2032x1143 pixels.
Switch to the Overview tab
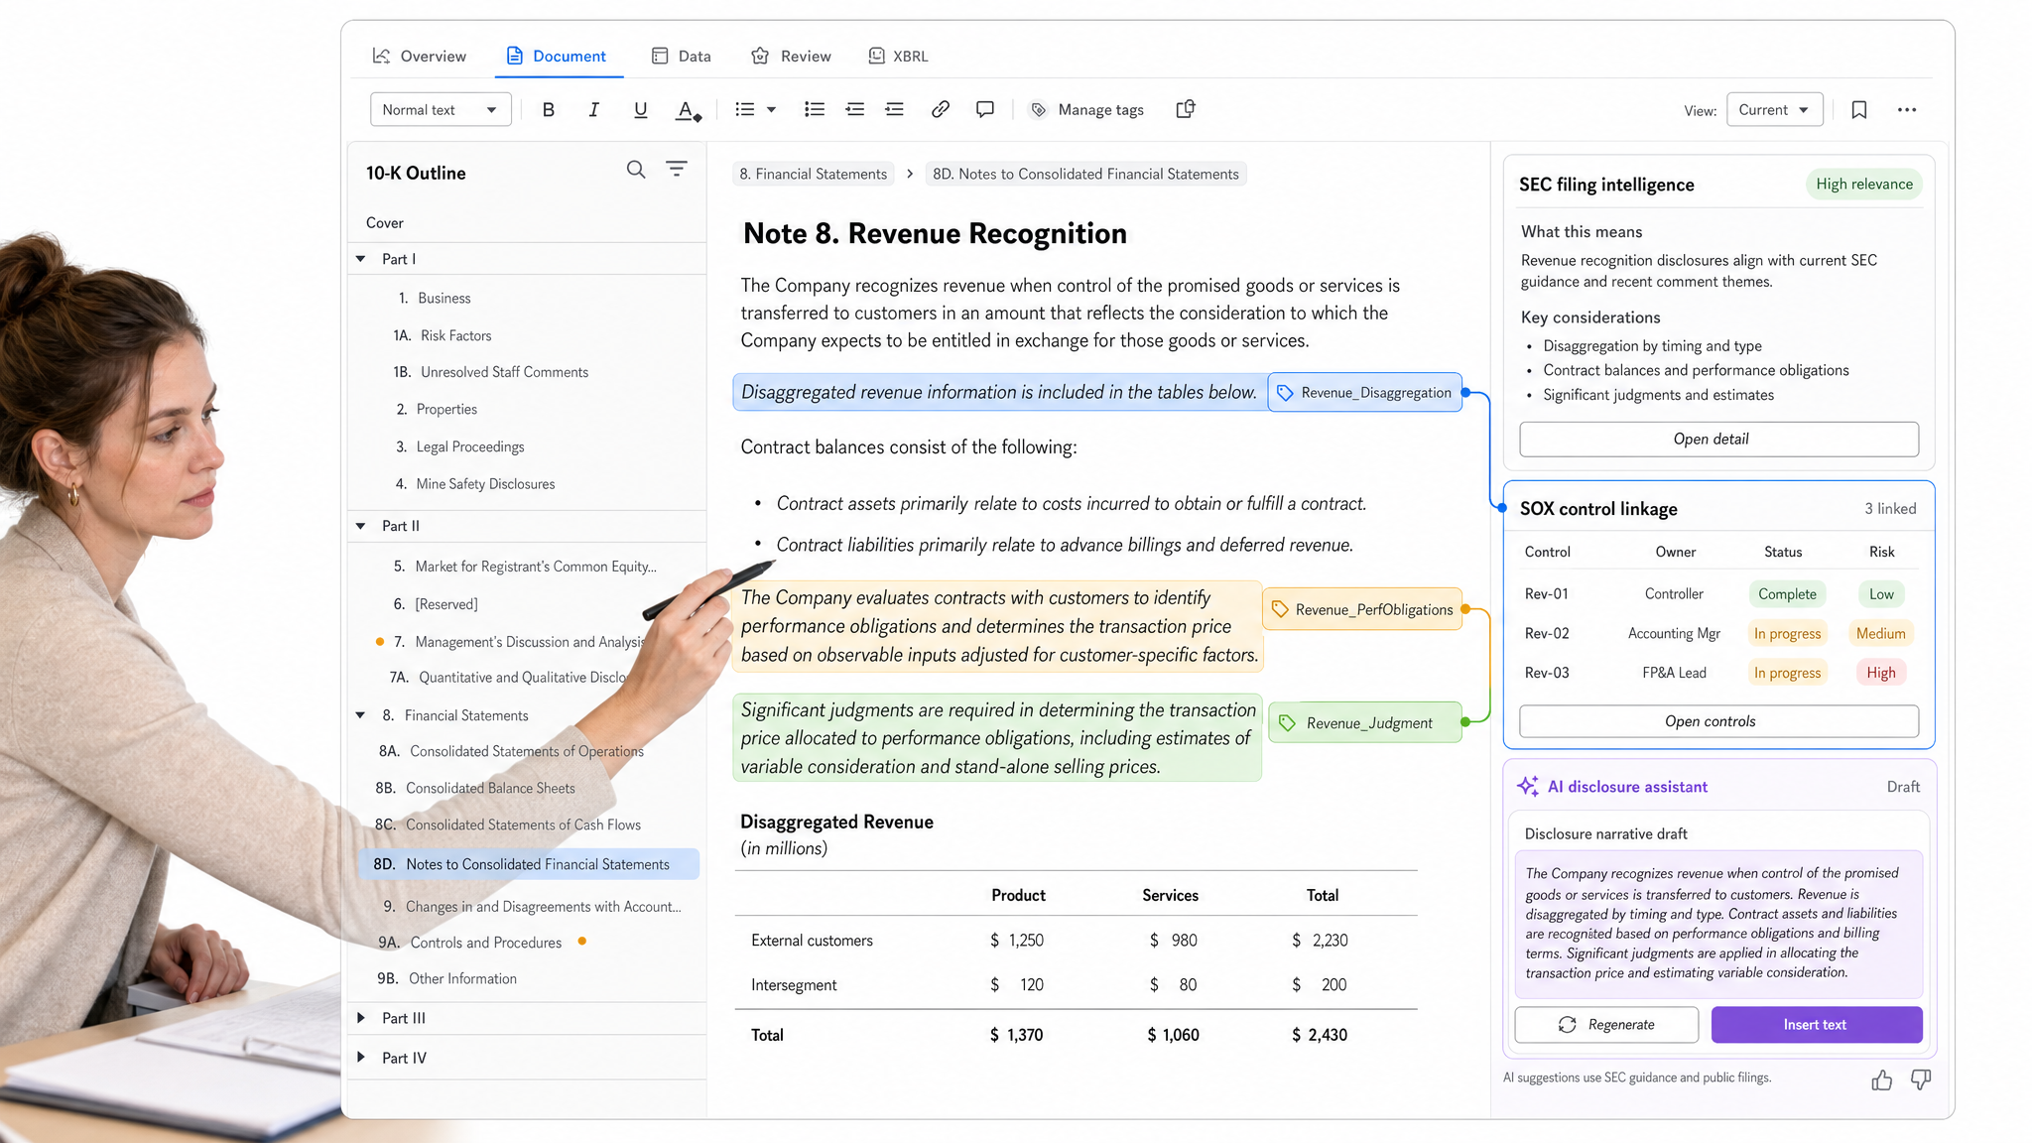tap(419, 57)
